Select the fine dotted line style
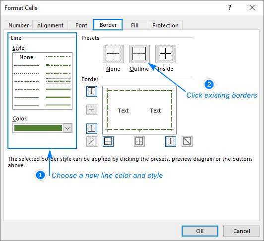This screenshot has width=264, height=241. pos(27,65)
